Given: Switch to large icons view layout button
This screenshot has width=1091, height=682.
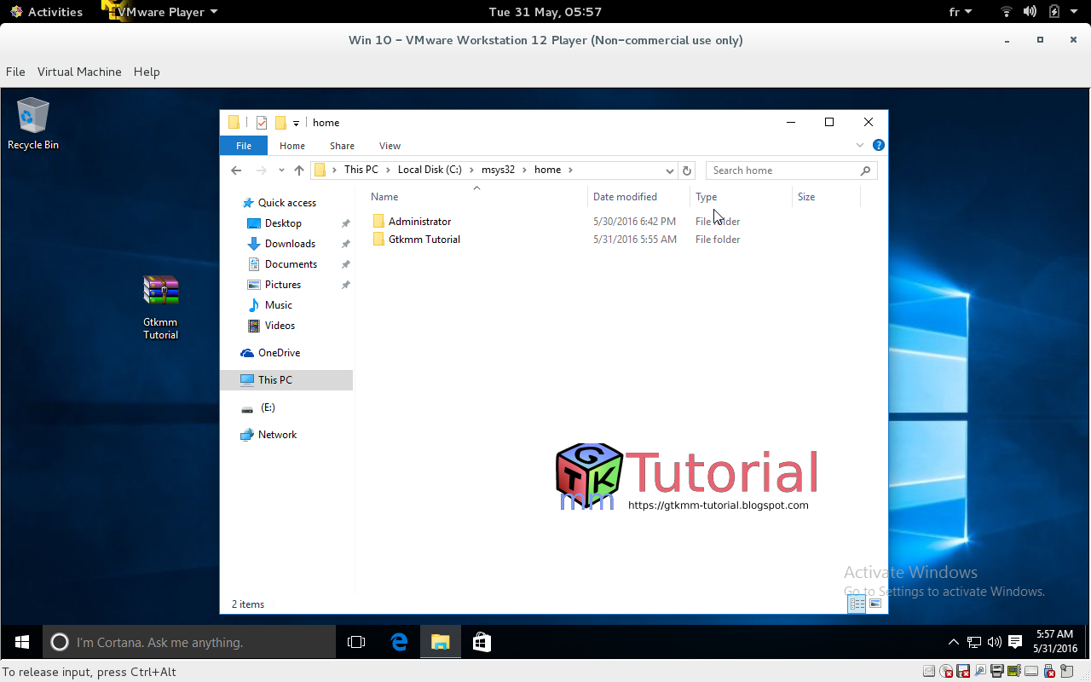Looking at the screenshot, I should tap(875, 604).
